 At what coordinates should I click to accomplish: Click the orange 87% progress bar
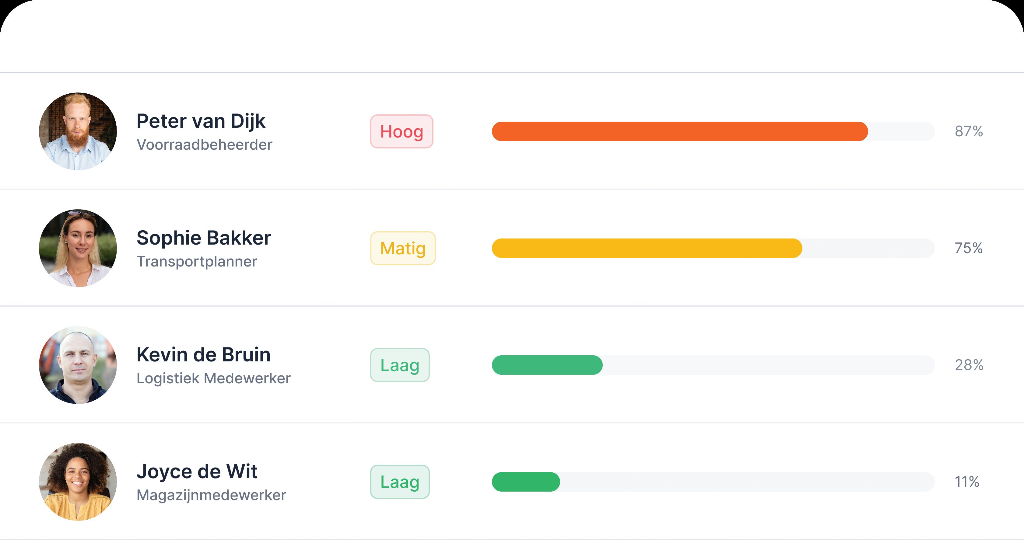(679, 131)
